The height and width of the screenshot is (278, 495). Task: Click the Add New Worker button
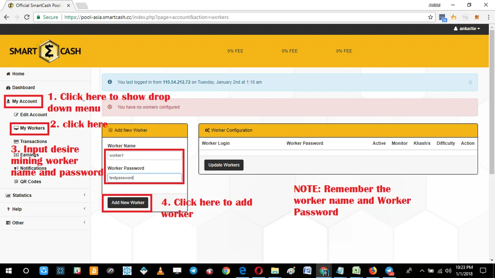coord(128,203)
